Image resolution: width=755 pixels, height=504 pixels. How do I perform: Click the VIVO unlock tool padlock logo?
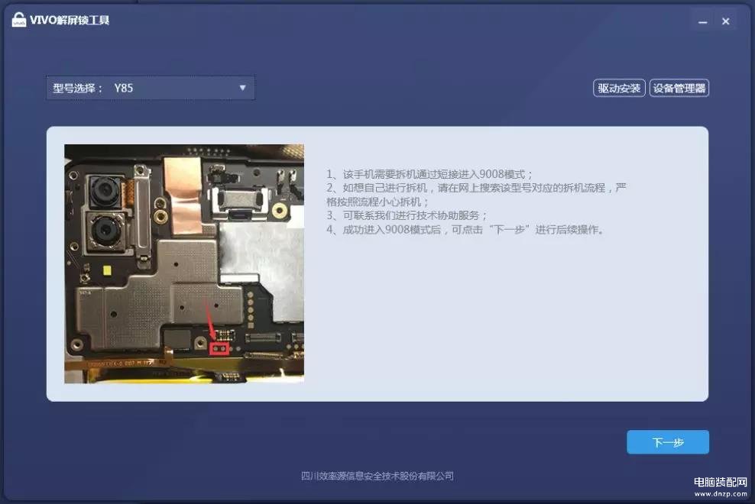click(19, 20)
